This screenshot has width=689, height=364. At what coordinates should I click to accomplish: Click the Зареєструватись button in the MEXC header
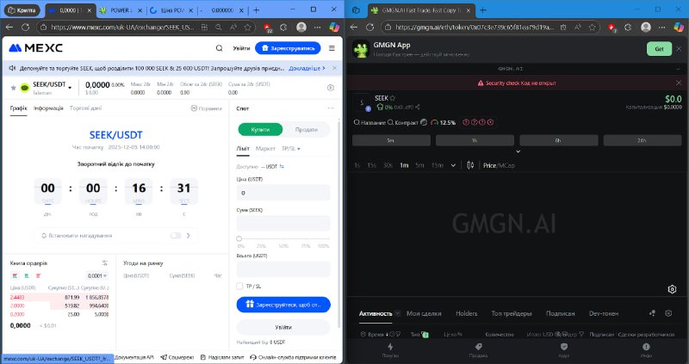[288, 48]
